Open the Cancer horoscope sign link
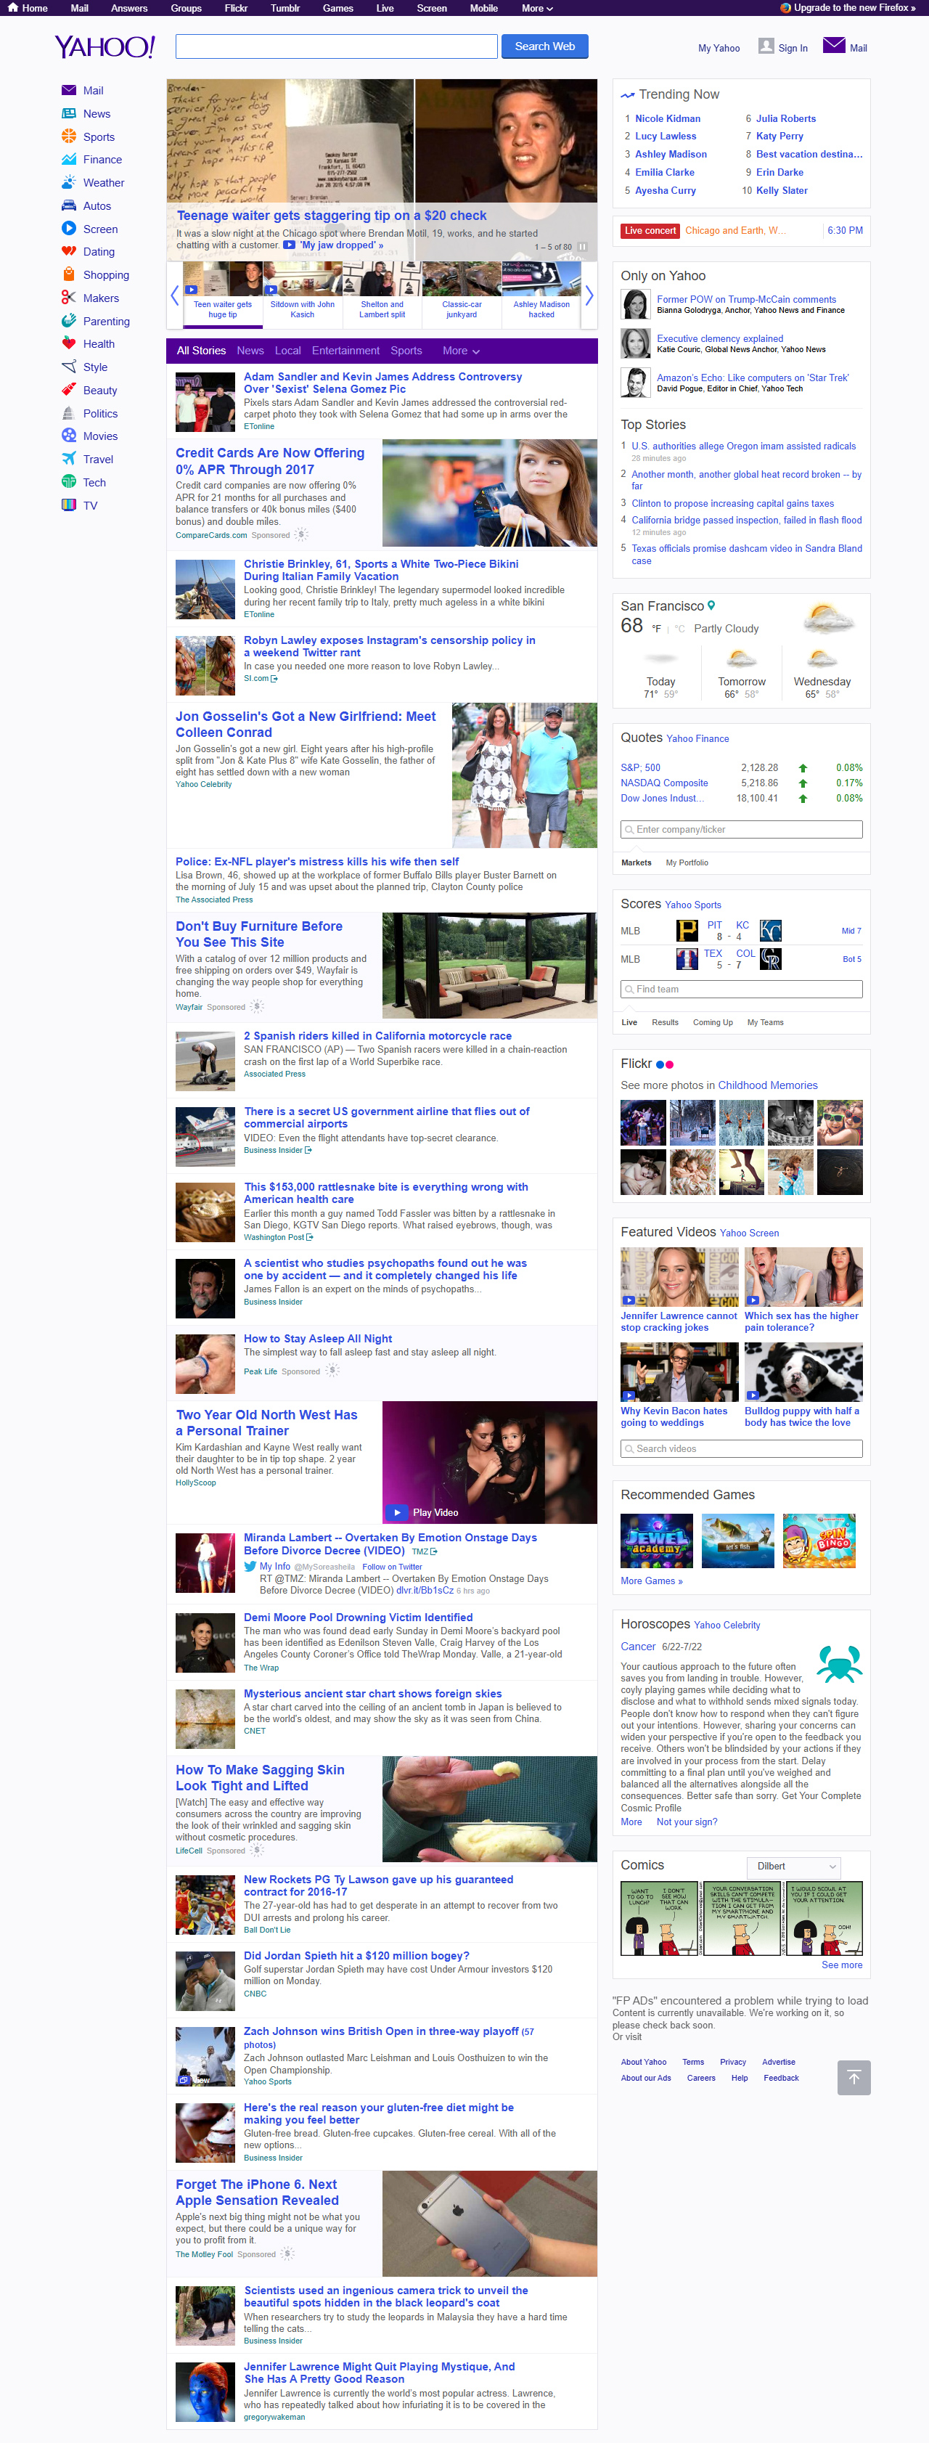This screenshot has width=929, height=2443. [637, 1647]
